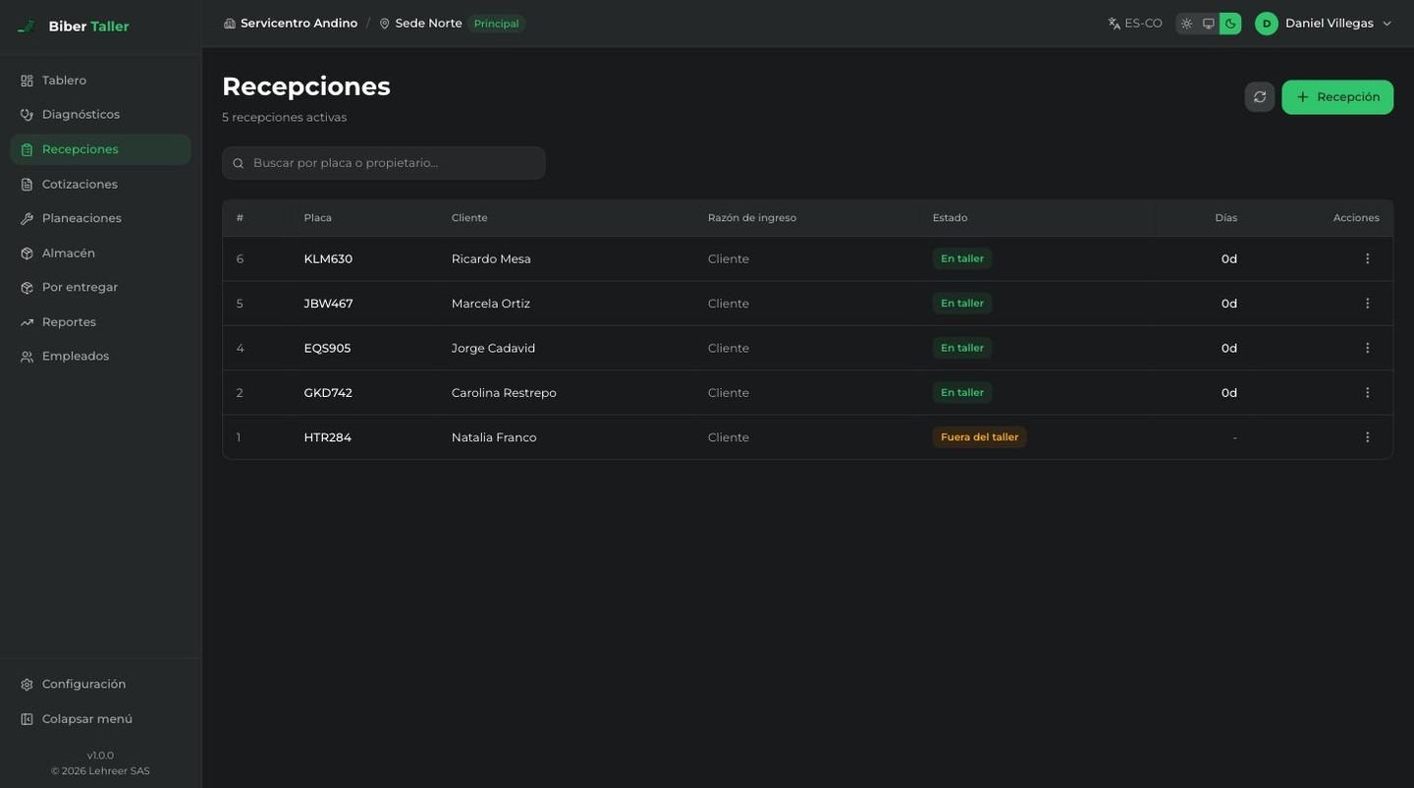Open actions menu for GKD742 row
Screen dimensions: 1414x788
pos(1367,392)
